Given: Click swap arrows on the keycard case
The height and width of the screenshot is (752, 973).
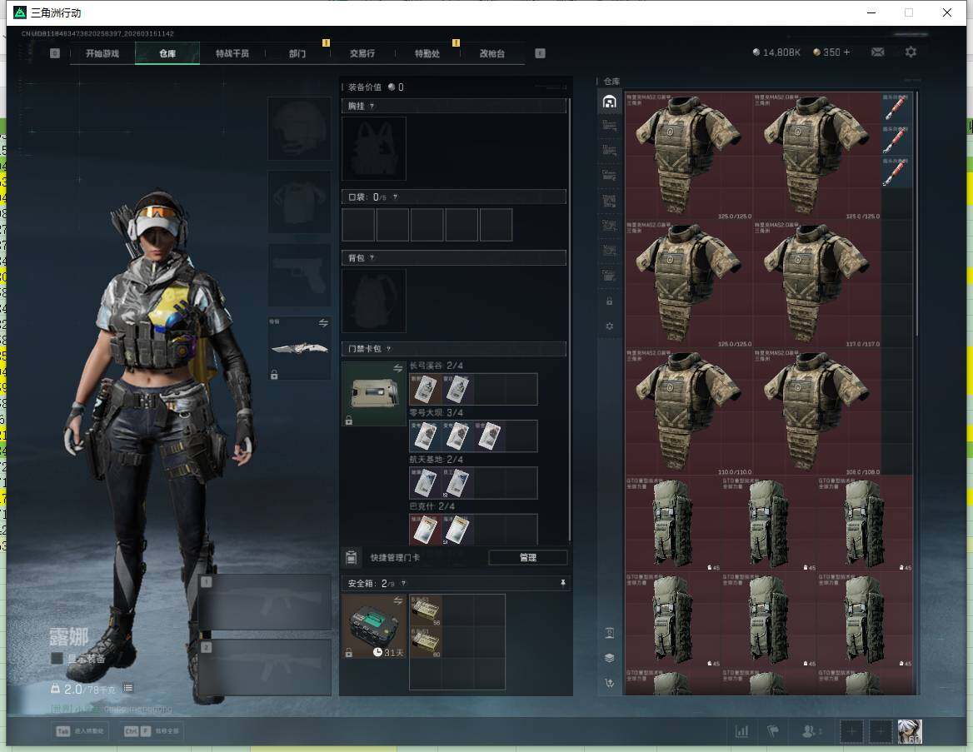Looking at the screenshot, I should click(397, 369).
